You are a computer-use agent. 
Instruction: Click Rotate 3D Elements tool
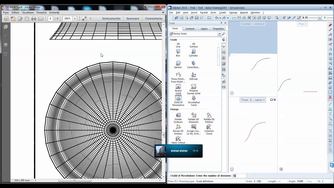pos(194,118)
